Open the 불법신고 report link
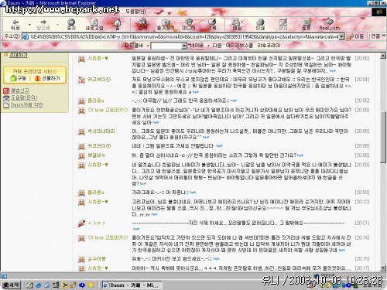This screenshot has height=290, width=387. 19,90
